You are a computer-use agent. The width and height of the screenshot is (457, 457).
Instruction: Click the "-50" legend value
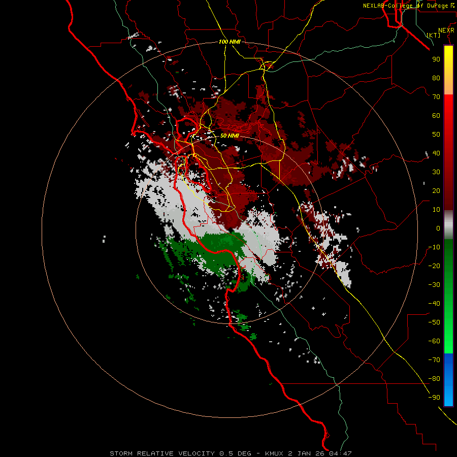(434, 322)
